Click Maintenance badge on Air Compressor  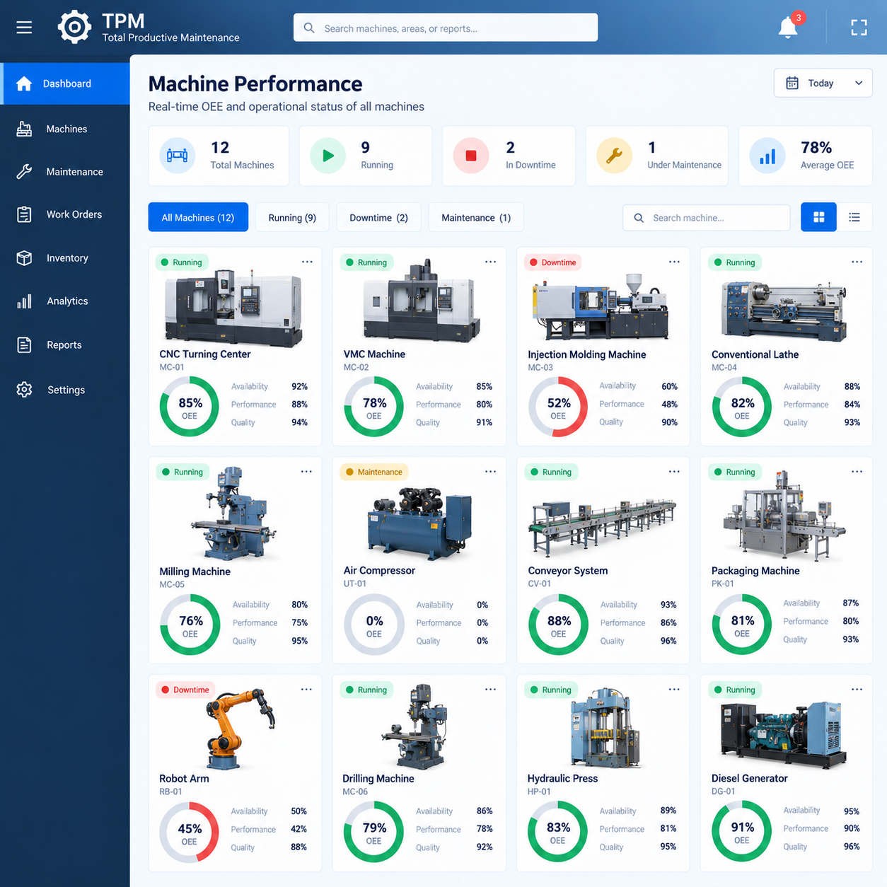373,472
